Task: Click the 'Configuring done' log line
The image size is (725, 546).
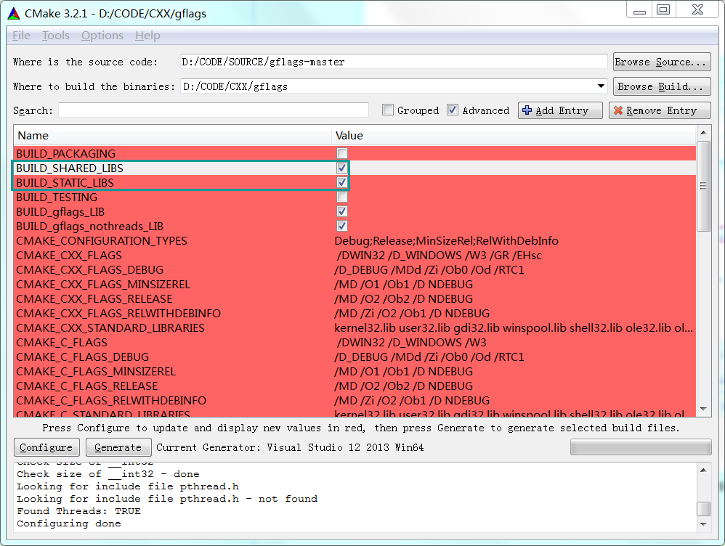Action: pos(69,523)
